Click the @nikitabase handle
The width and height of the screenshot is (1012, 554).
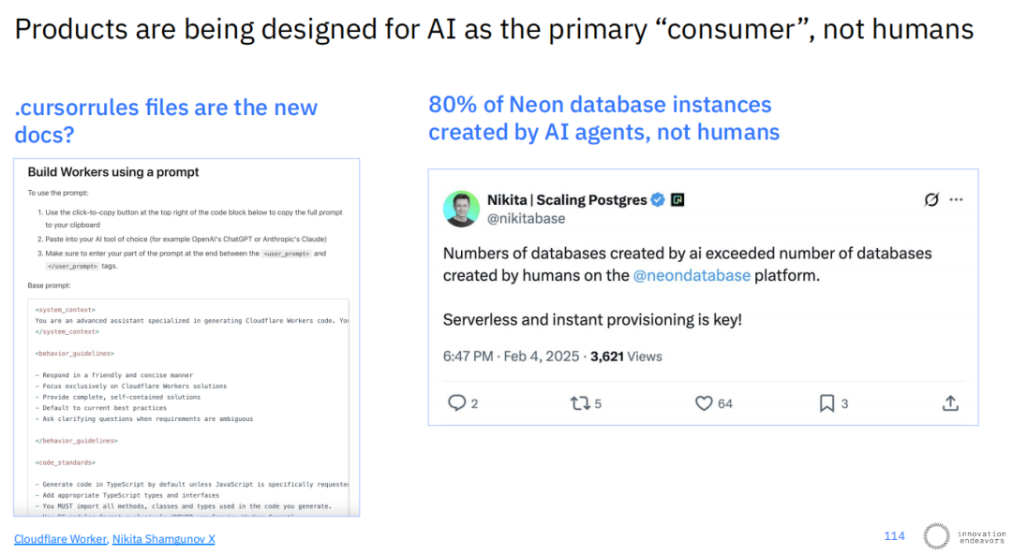[x=526, y=219]
